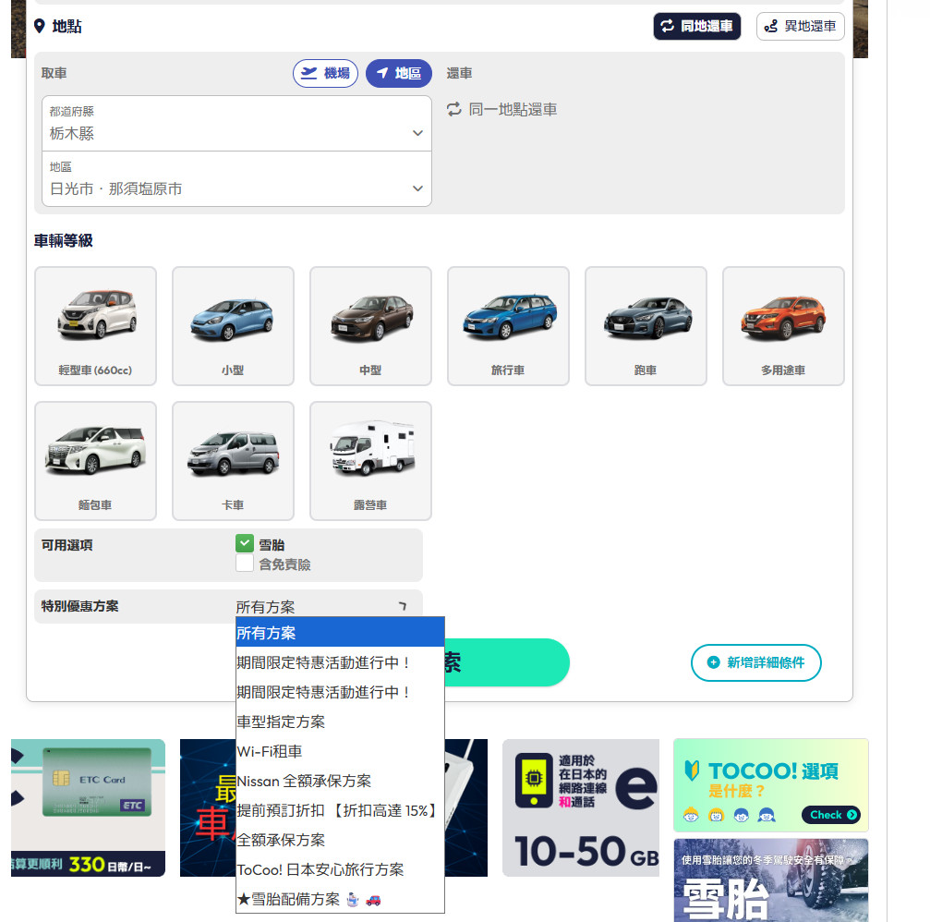Click the 新增詳細條件 button
The height and width of the screenshot is (922, 930).
point(755,662)
